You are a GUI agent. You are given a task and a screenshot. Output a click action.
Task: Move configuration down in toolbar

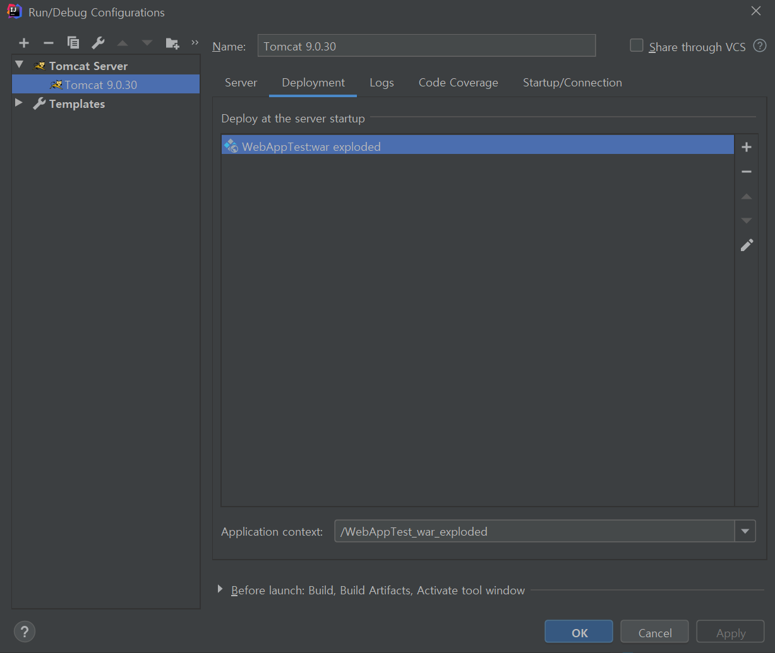(x=147, y=43)
